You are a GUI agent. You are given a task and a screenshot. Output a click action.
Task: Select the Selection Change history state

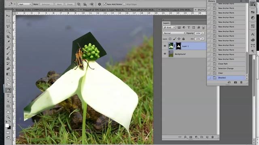click(x=226, y=68)
